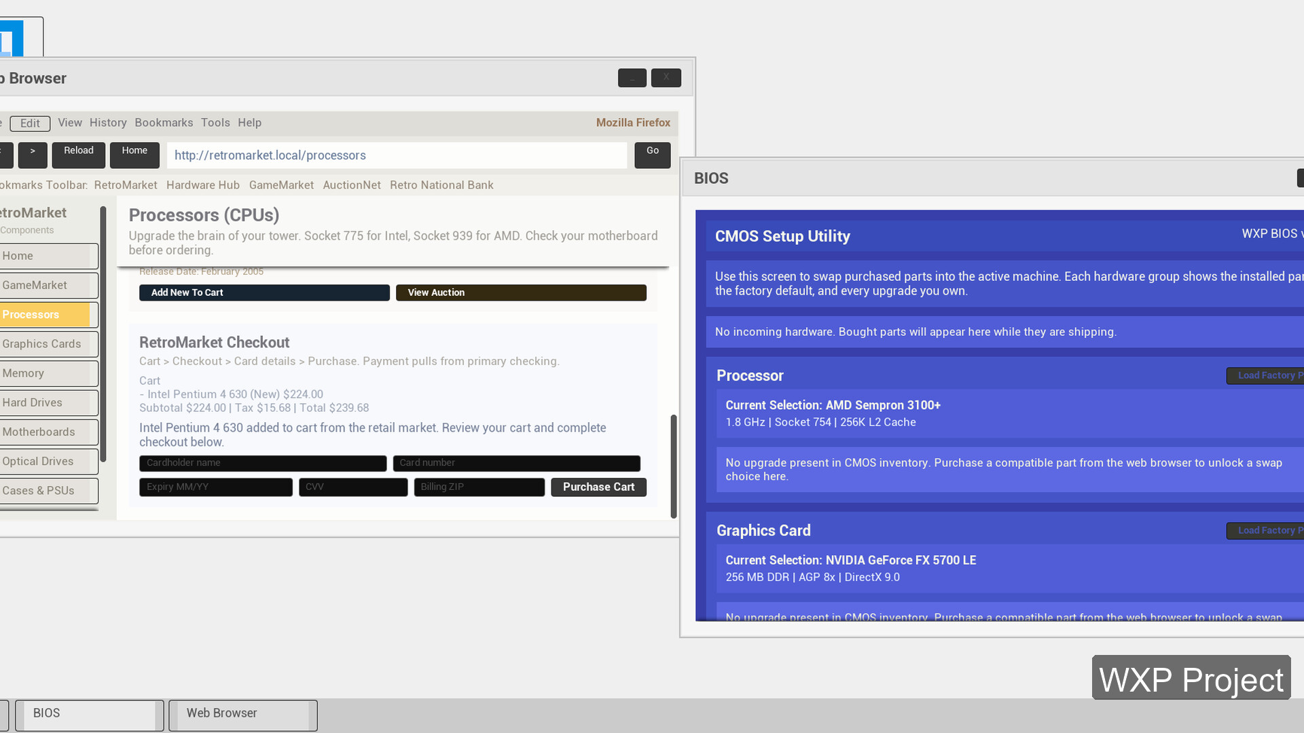This screenshot has height=733, width=1304.
Task: Open the AuctionNet bookmark
Action: [x=352, y=185]
